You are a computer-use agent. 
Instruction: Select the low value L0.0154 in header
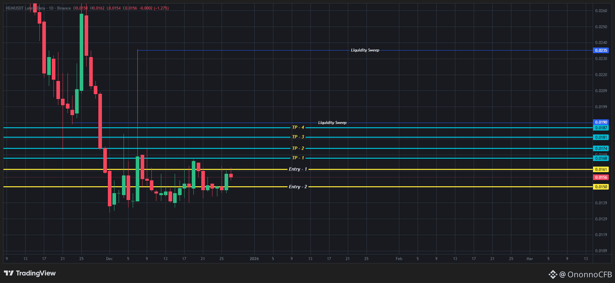tap(114, 8)
